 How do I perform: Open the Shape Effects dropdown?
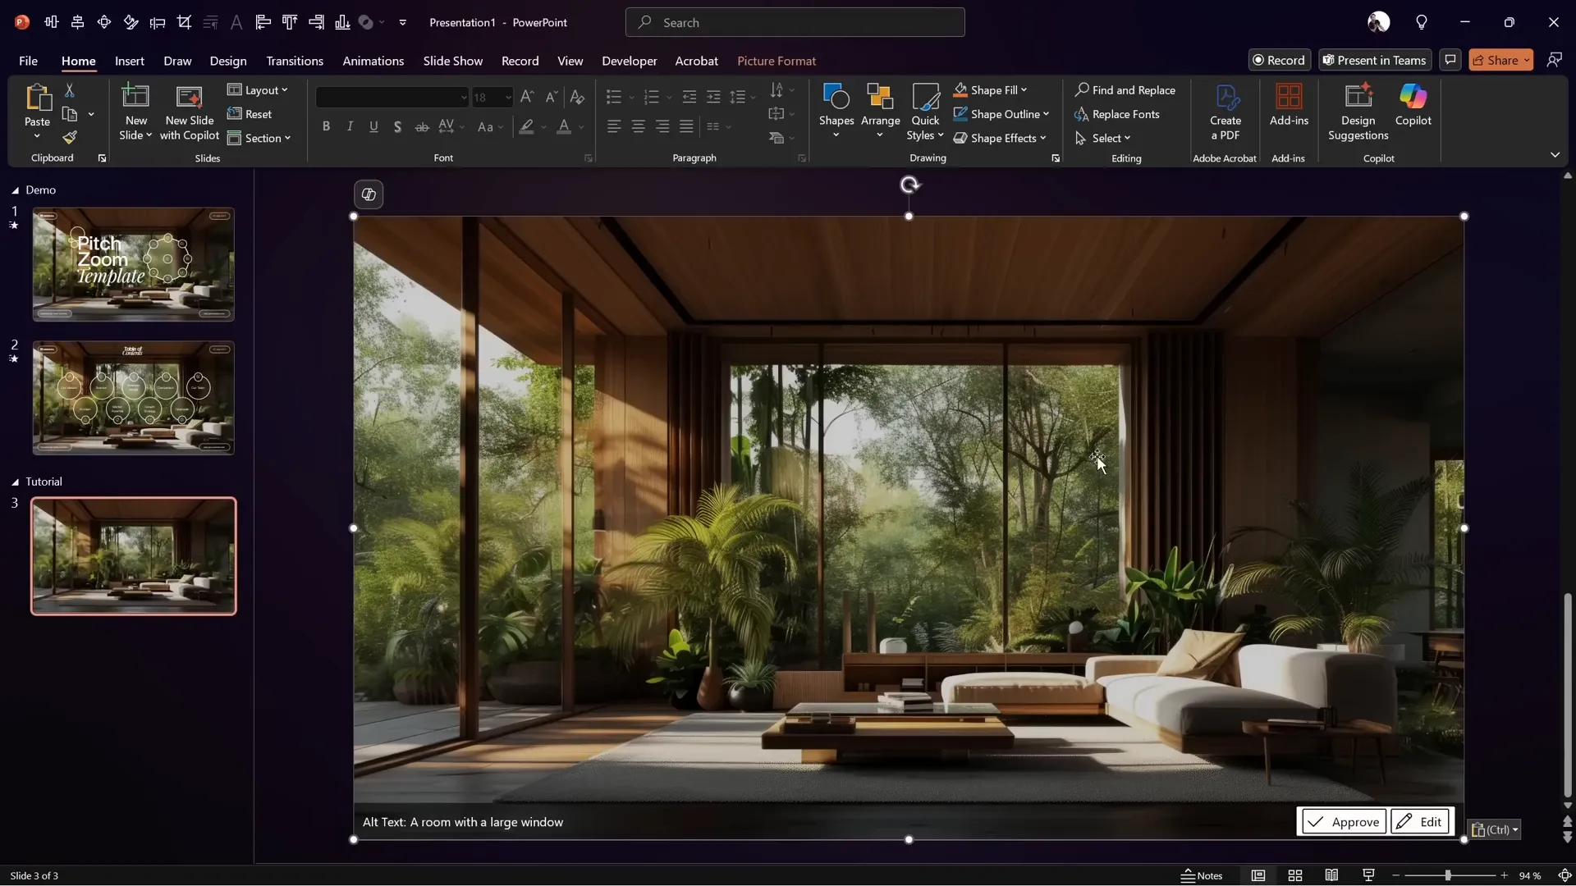click(x=1001, y=138)
